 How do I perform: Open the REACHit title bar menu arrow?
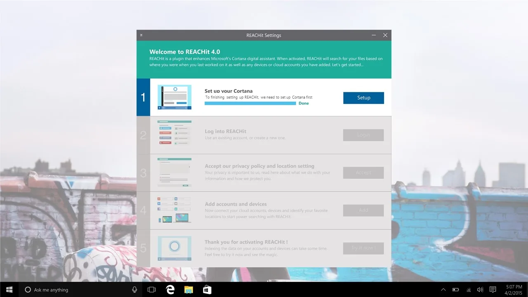point(141,35)
